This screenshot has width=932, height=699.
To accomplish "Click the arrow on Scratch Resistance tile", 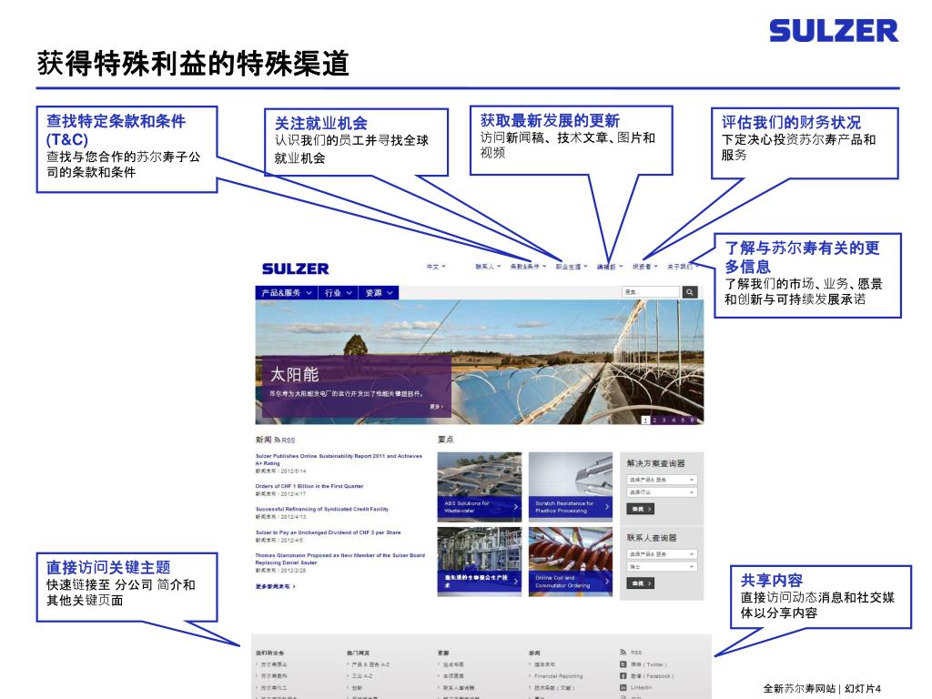I will click(x=606, y=506).
